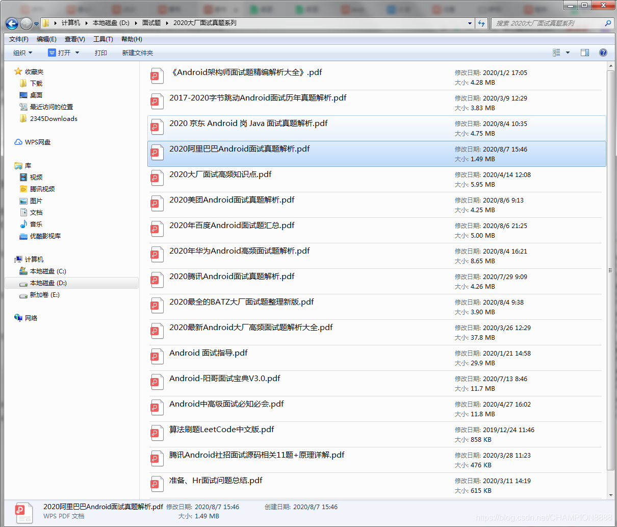Open the 查看(V) menu
617x527 pixels.
click(x=75, y=39)
